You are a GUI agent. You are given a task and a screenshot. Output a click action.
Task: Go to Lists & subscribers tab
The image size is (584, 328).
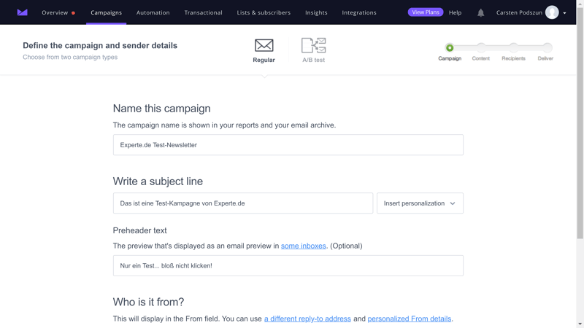[264, 12]
